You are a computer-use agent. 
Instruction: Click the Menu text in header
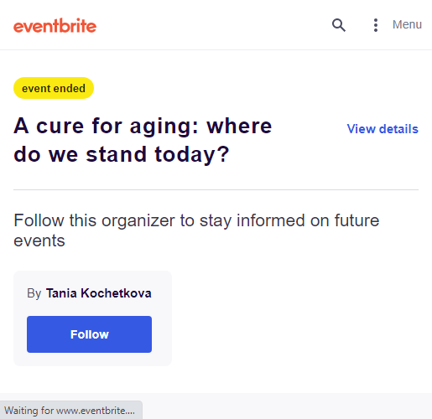407,24
